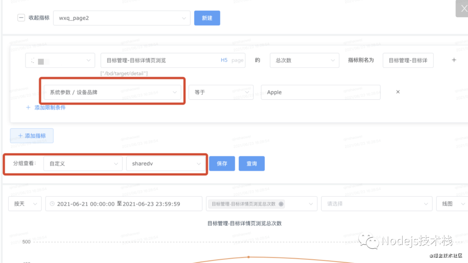Open the 系统参数 / 设备品牌 filter dropdown

tap(113, 92)
